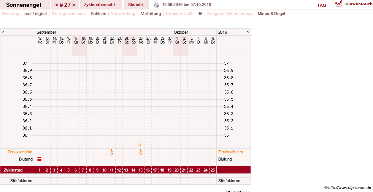The image size is (373, 192).
Task: Click date header 25. So
Action: tap(134, 40)
